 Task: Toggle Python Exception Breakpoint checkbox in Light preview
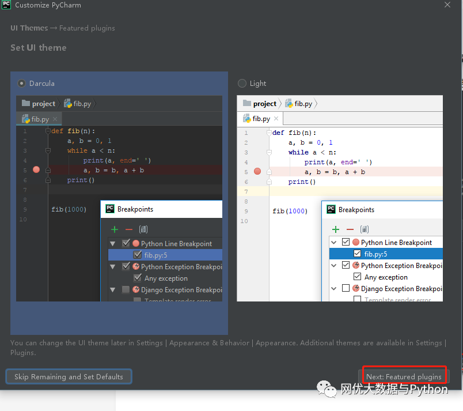(346, 265)
